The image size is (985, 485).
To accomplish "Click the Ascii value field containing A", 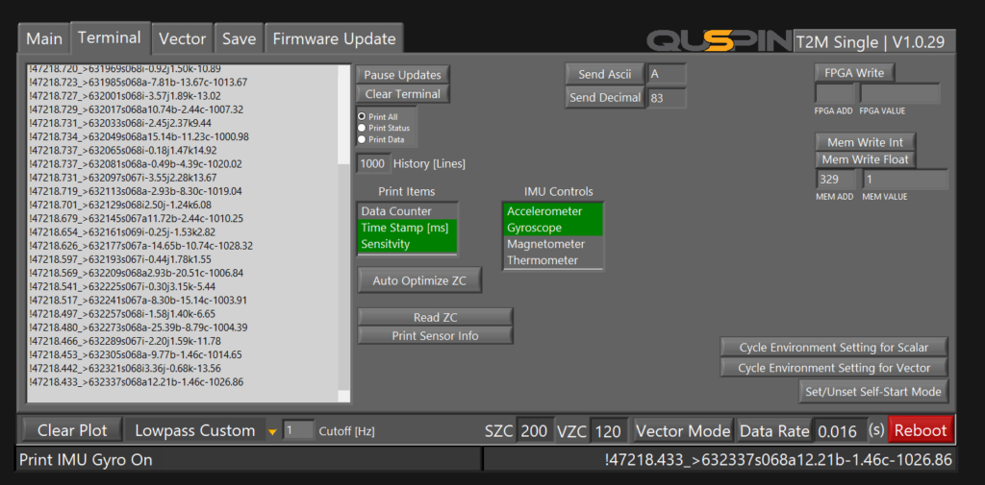I will click(667, 74).
